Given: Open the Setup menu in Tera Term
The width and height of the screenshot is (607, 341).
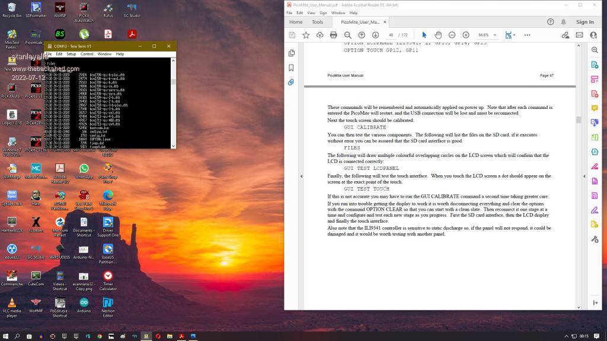Looking at the screenshot, I should [x=71, y=54].
